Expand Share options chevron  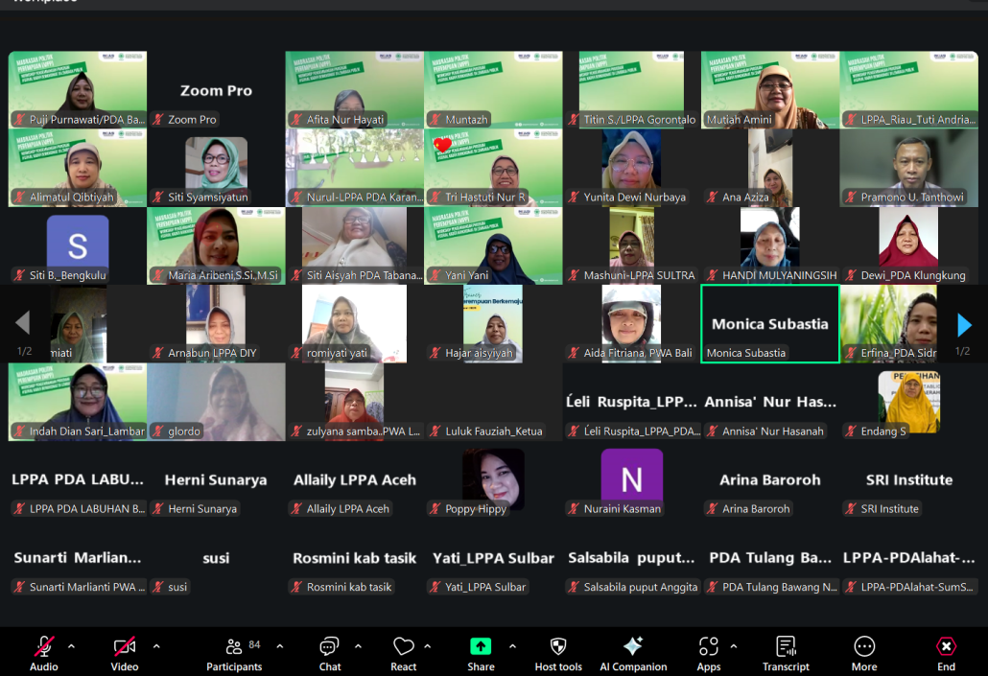tap(512, 645)
